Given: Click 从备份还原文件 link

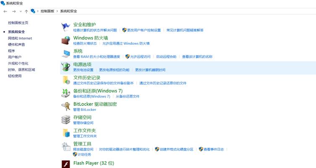Looking at the screenshot, I should (127, 96).
